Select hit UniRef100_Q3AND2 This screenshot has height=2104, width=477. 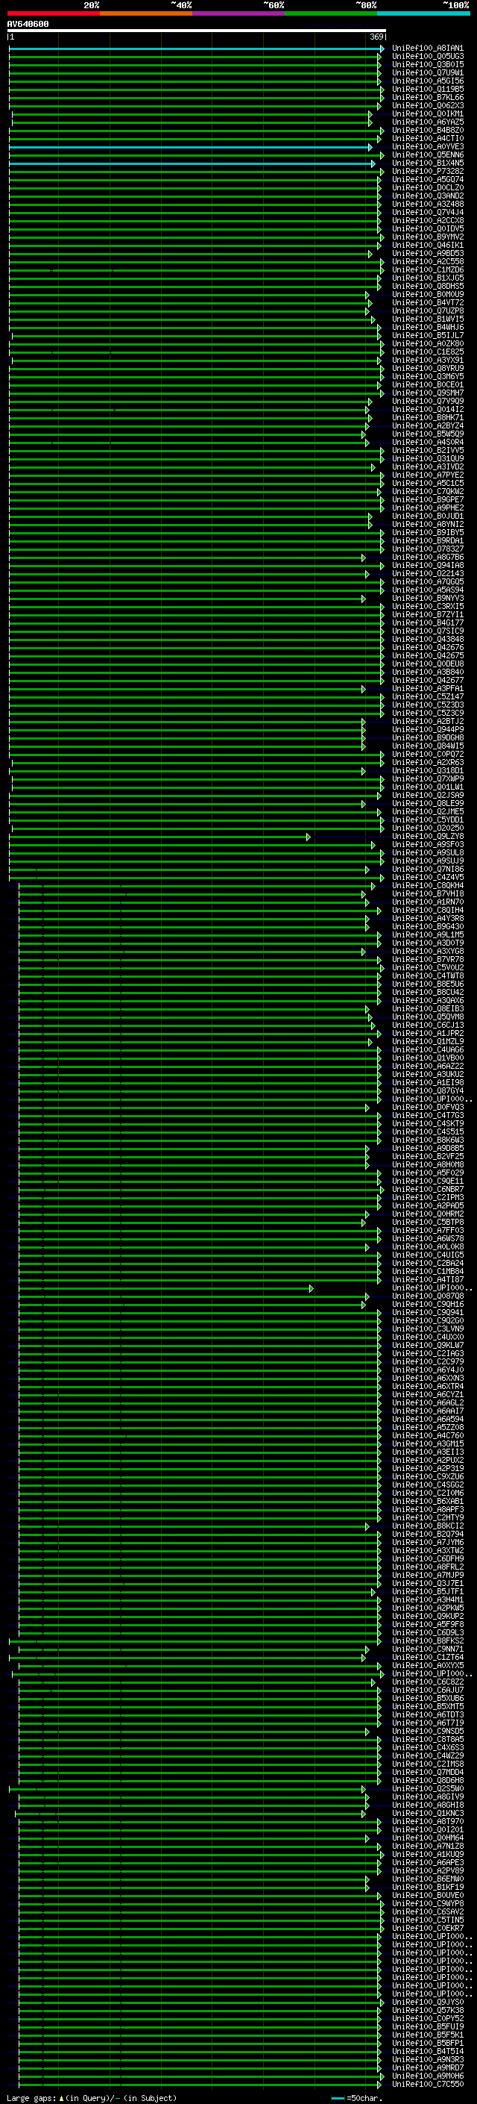pos(427,196)
